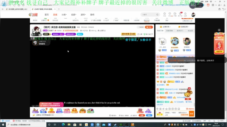Viewport: 227px width, 127px height.
Task: Click the blue 背包 backpack button
Action: tap(149, 115)
